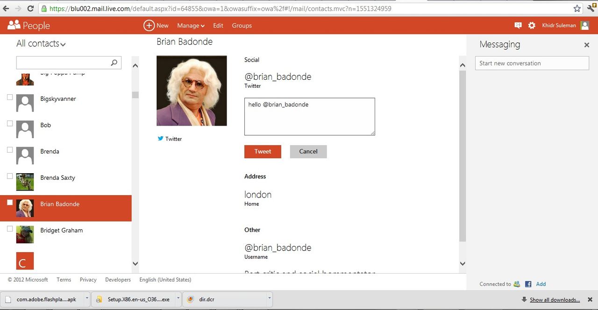Expand the All contacts dropdown
598x310 pixels.
[x=41, y=43]
